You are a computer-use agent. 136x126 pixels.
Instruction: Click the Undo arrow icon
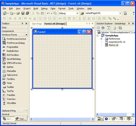(x=48, y=13)
